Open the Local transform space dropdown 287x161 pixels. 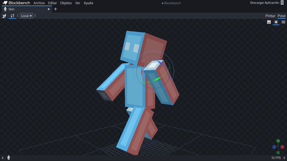coord(26,16)
